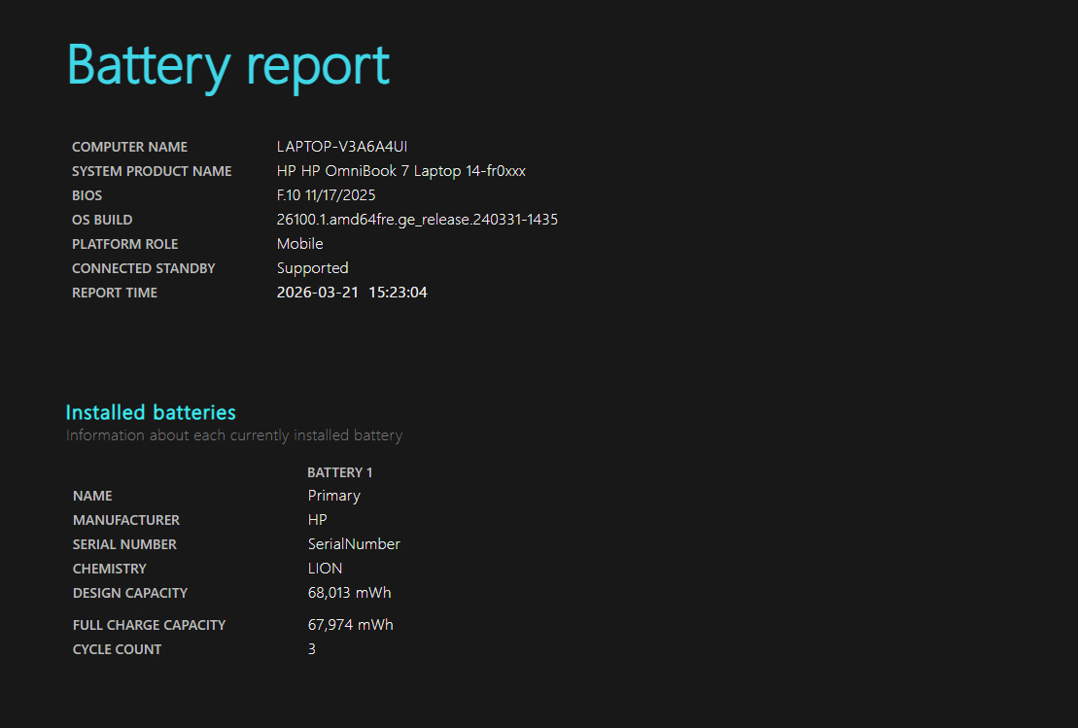The width and height of the screenshot is (1078, 728).
Task: Click the platform role value Mobile
Action: tap(299, 244)
